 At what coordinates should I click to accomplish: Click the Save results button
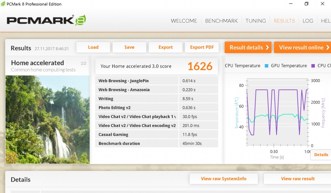coord(129,47)
